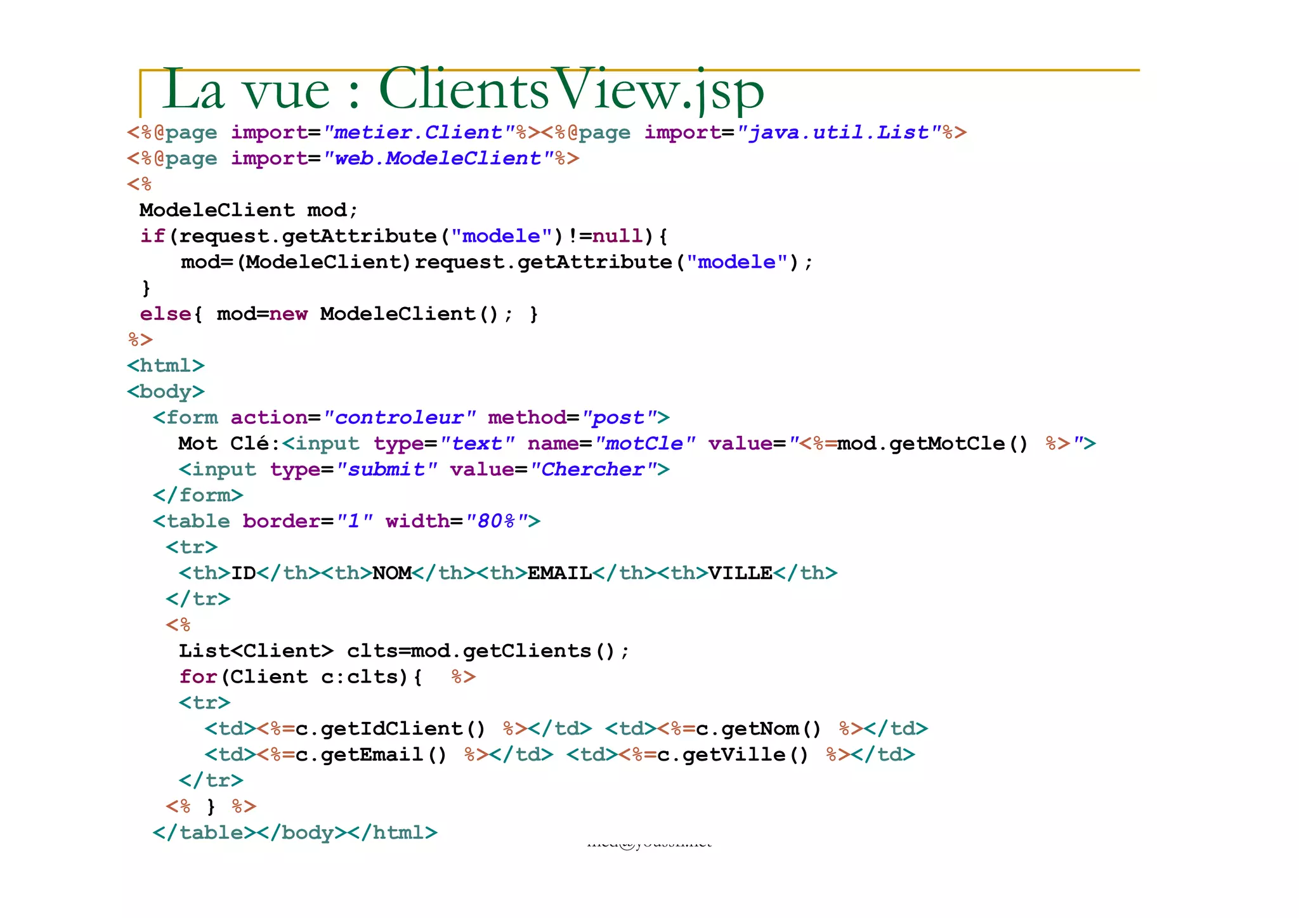Image resolution: width=1299 pixels, height=918 pixels.
Task: Click the width value "80%"
Action: [497, 521]
